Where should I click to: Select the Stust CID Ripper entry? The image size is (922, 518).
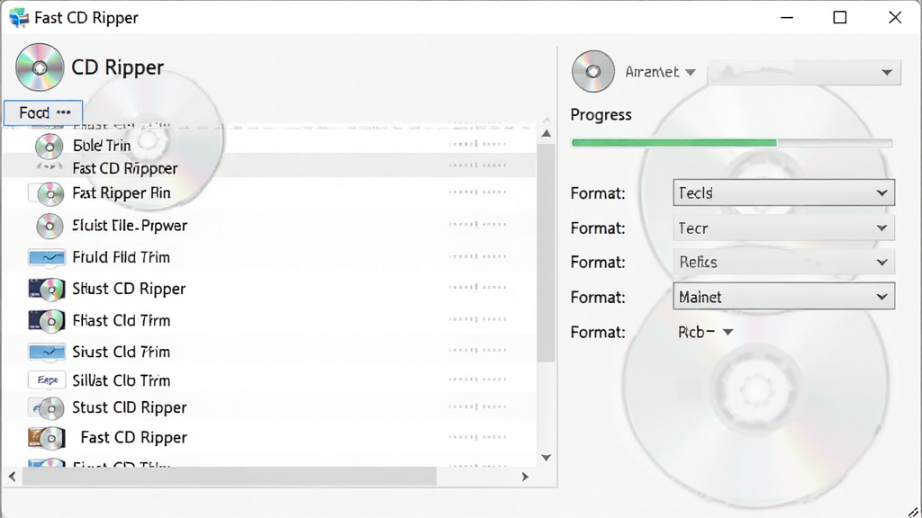tap(269, 407)
